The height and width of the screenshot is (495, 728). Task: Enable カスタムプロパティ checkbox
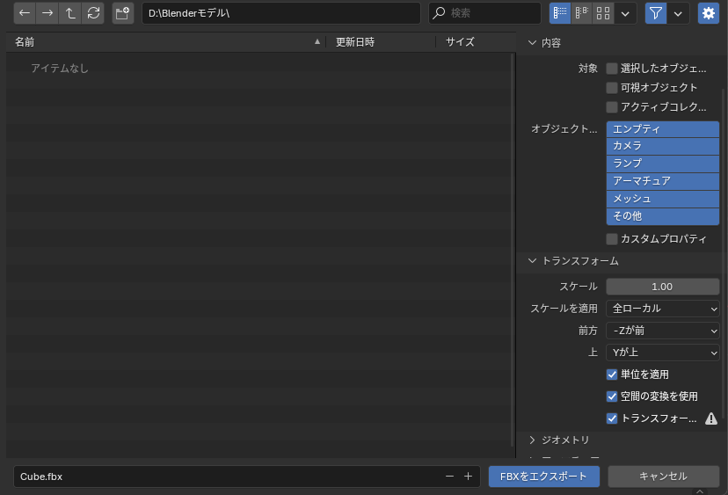click(612, 239)
